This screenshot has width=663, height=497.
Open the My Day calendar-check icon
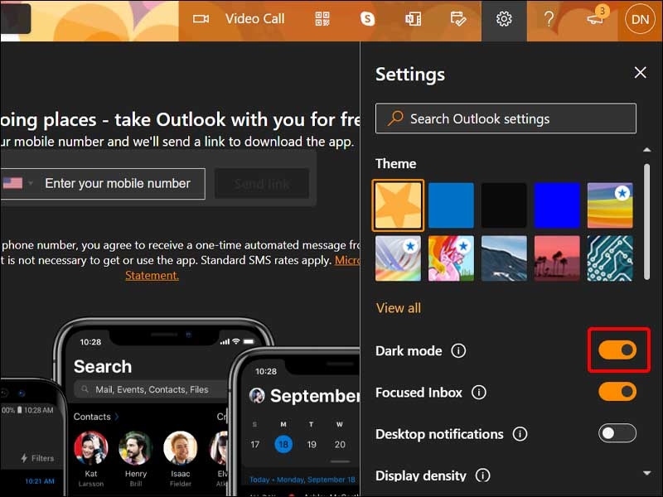click(x=458, y=19)
